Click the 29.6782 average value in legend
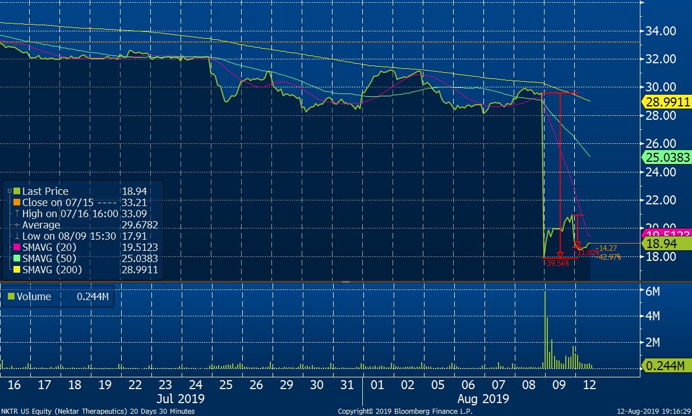 click(140, 225)
